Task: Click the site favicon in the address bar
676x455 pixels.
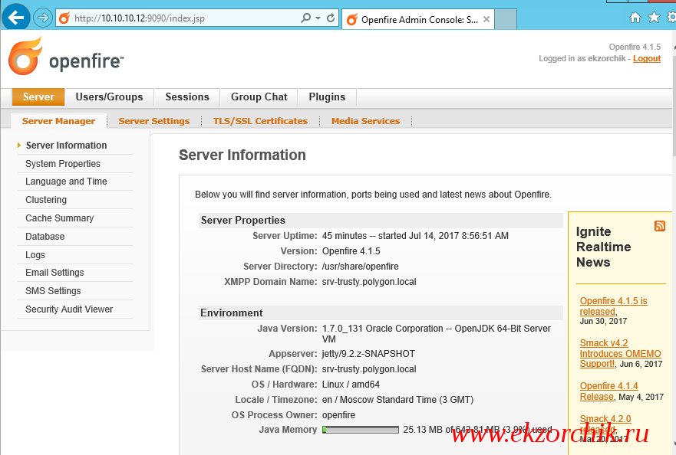Action: [64, 18]
